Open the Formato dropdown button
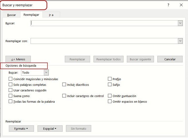The height and width of the screenshot is (138, 188). click(21, 128)
